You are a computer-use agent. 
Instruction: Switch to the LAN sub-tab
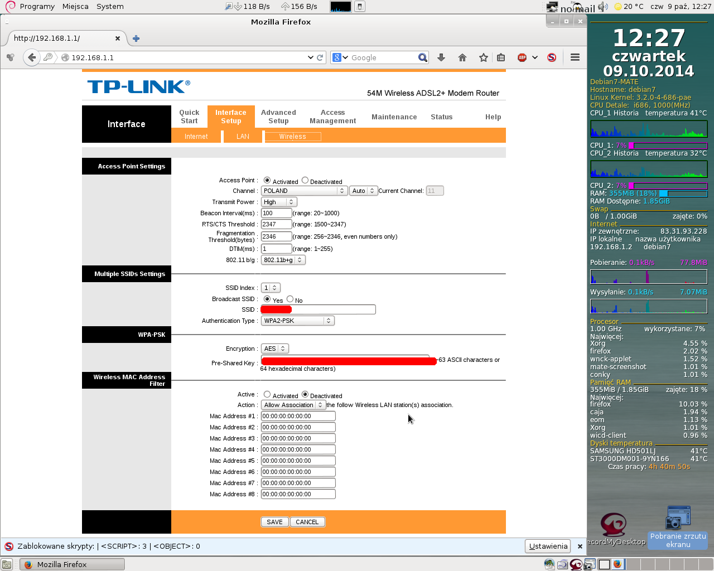(x=243, y=137)
